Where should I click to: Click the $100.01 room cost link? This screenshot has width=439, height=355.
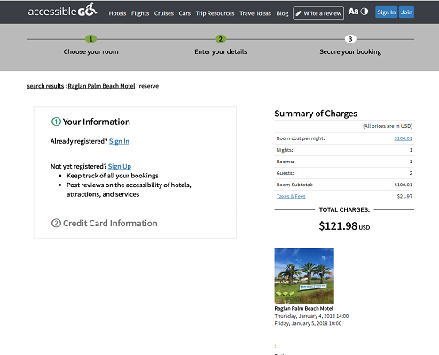click(x=404, y=138)
